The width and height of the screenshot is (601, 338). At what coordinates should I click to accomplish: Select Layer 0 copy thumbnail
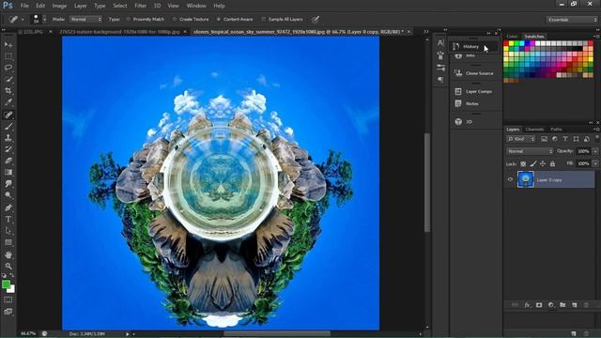(526, 179)
